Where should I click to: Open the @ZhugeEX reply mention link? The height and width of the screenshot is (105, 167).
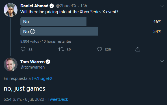[x=42, y=78]
